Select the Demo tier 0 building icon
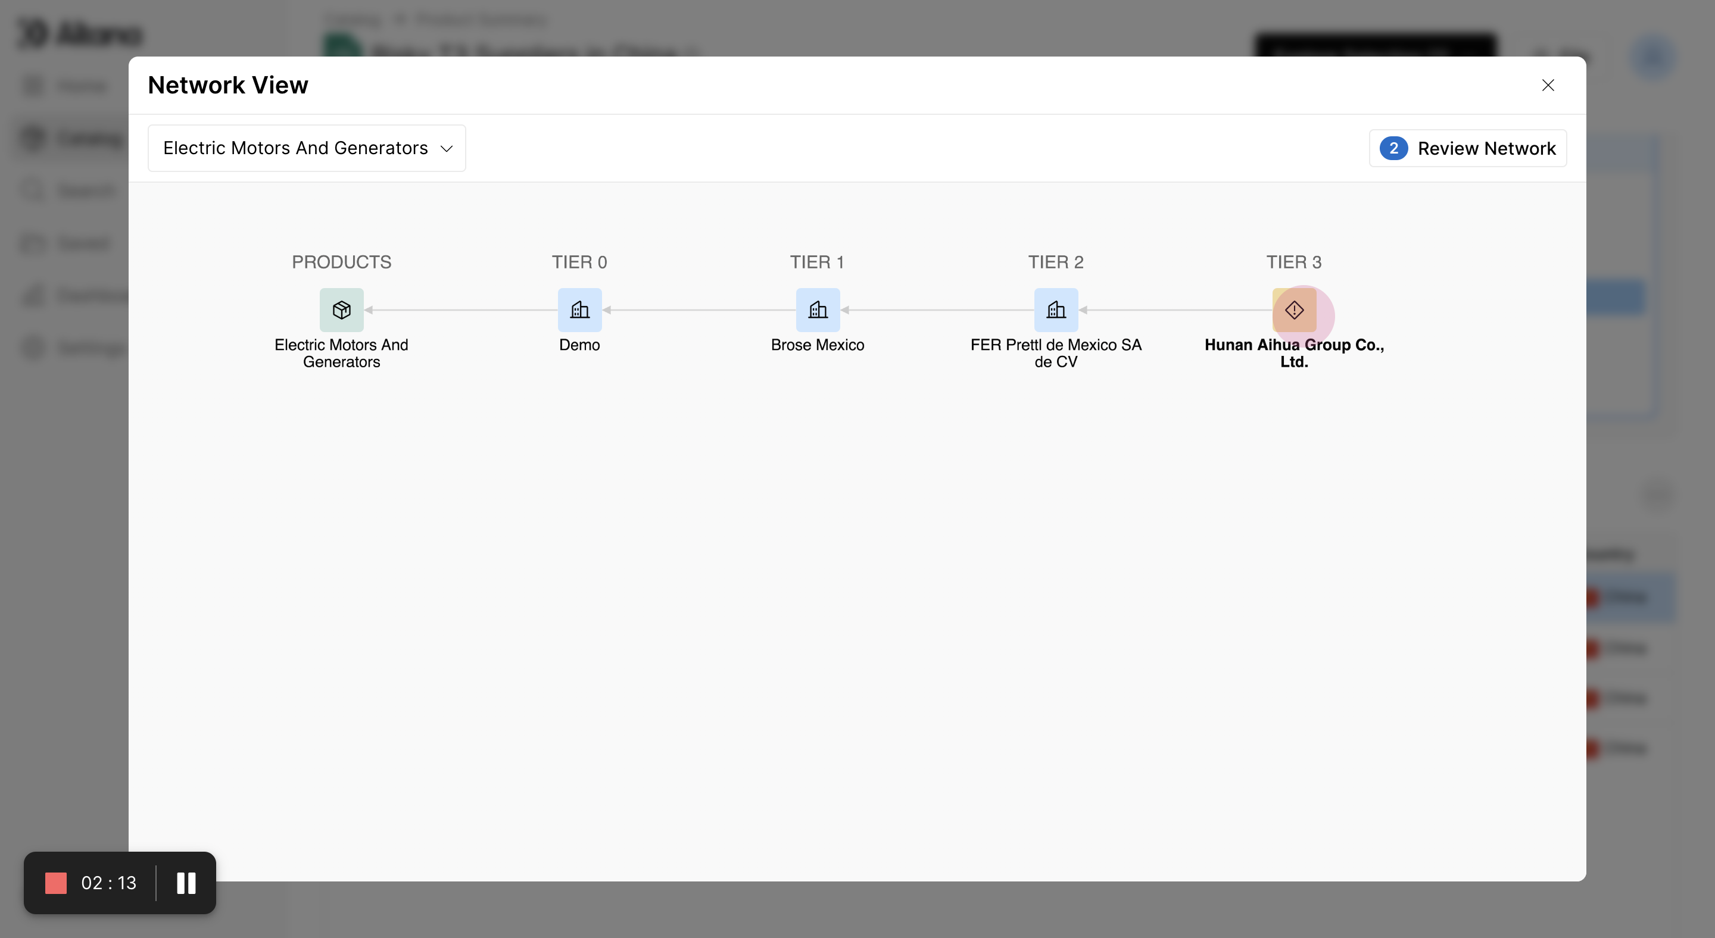Screen dimensions: 1715x938 (x=579, y=310)
